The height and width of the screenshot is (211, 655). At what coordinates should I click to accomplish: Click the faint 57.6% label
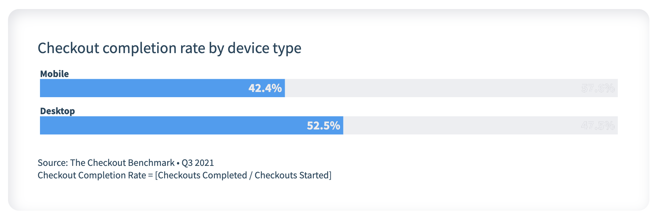[x=598, y=88]
